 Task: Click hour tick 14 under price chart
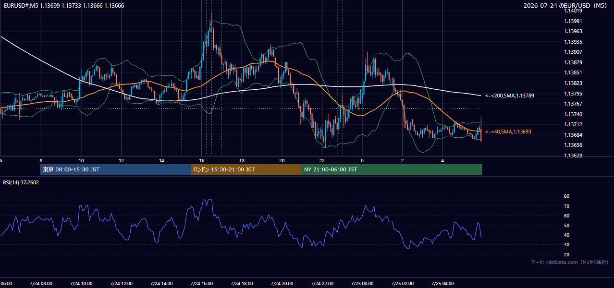[161, 160]
